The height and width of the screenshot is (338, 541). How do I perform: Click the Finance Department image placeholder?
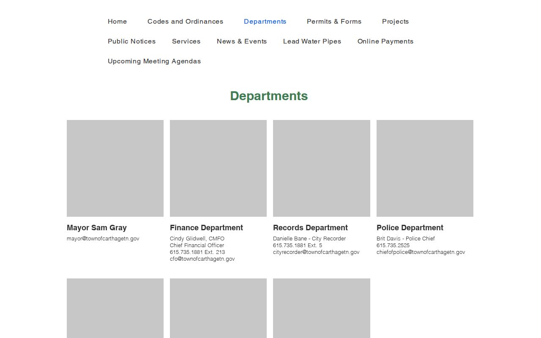pyautogui.click(x=218, y=168)
